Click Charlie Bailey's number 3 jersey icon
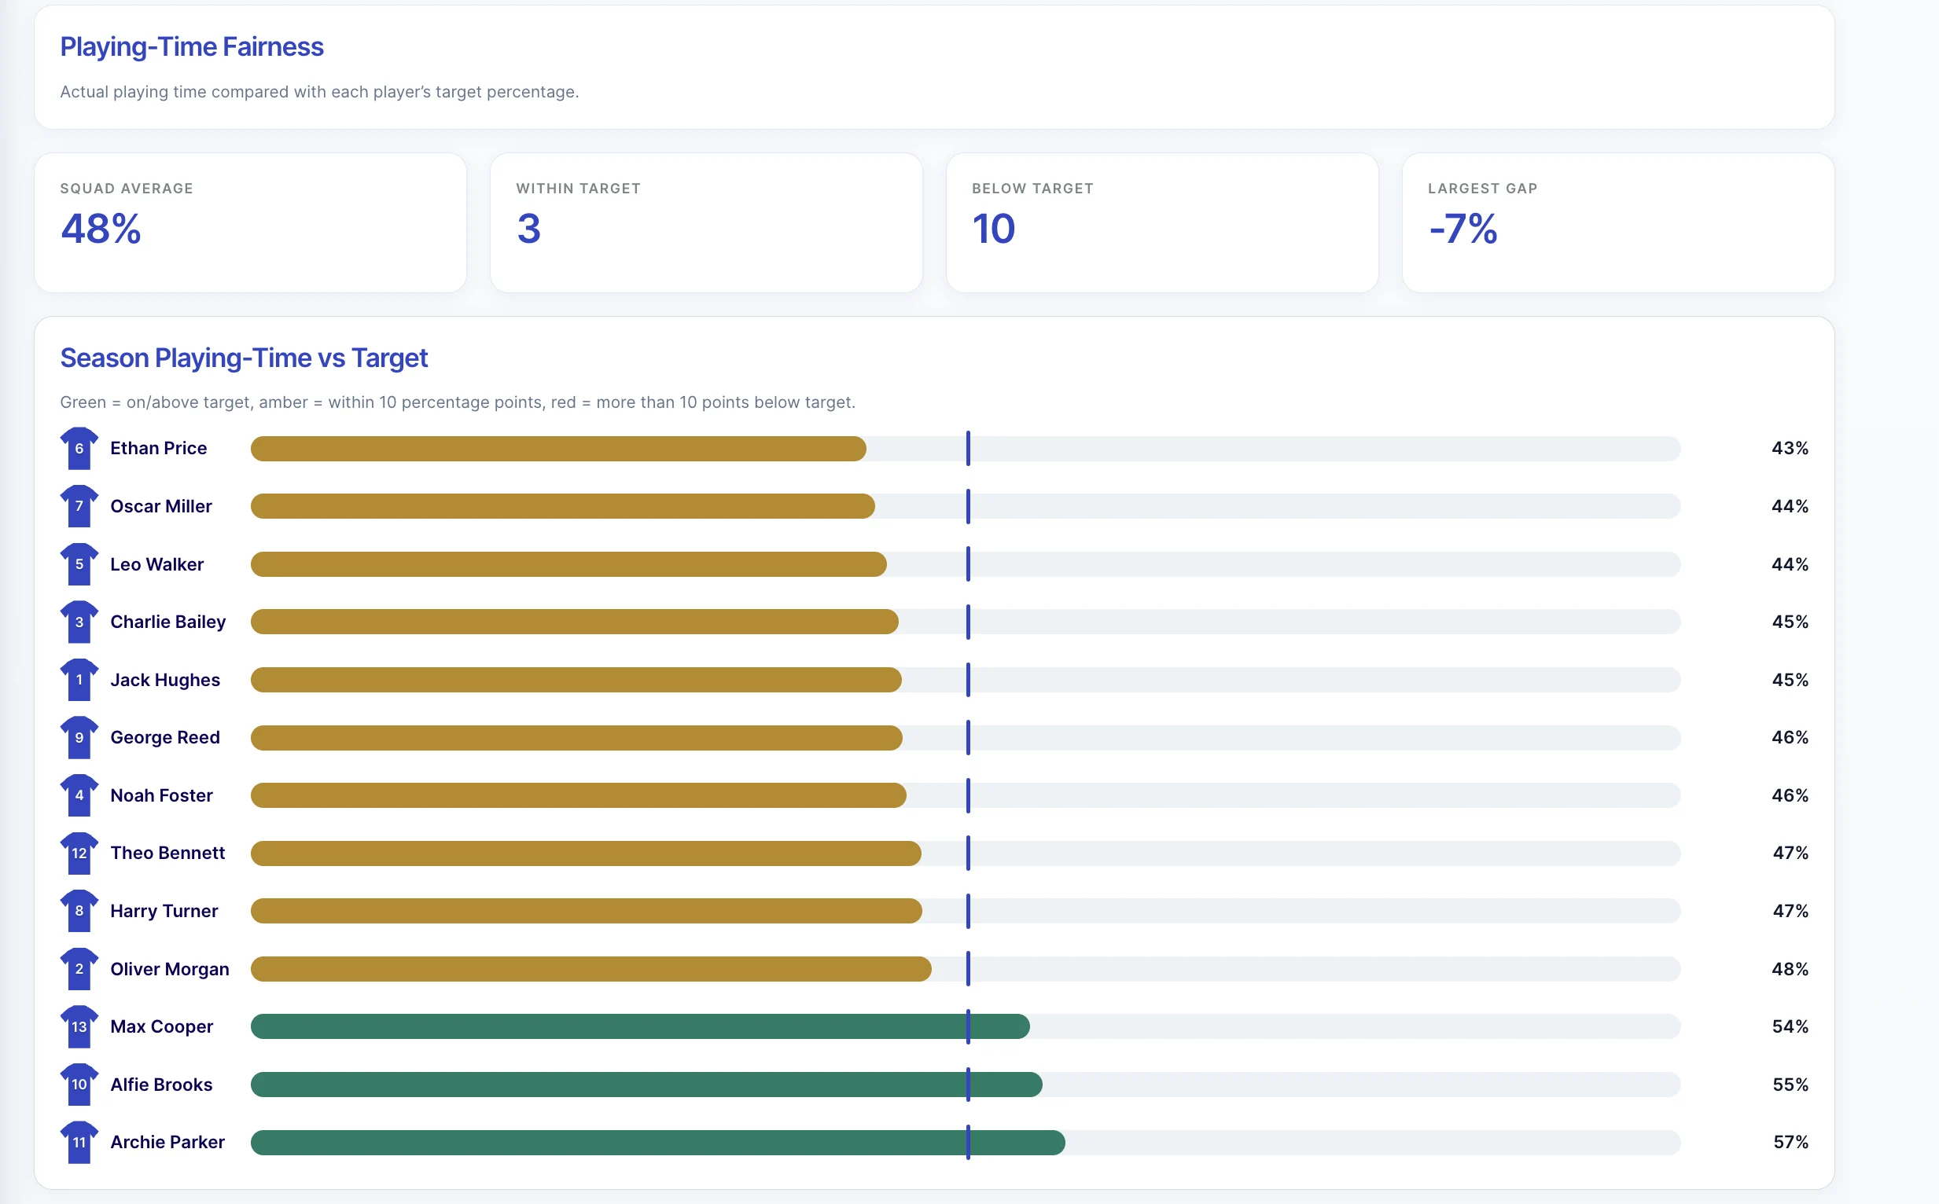This screenshot has height=1204, width=1939. pos(79,622)
